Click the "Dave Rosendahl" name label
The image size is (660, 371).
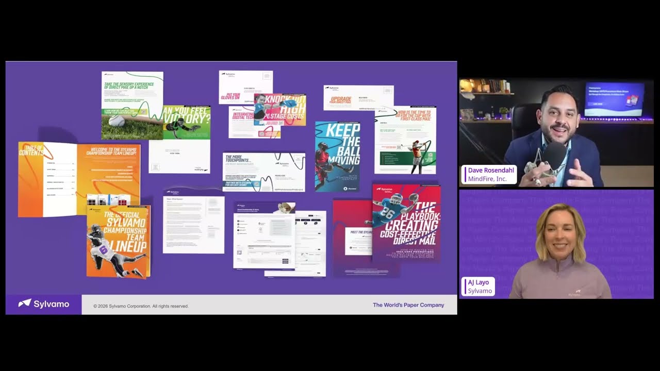point(490,171)
